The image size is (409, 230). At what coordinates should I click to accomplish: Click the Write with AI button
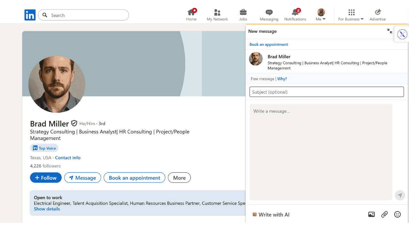tap(271, 215)
